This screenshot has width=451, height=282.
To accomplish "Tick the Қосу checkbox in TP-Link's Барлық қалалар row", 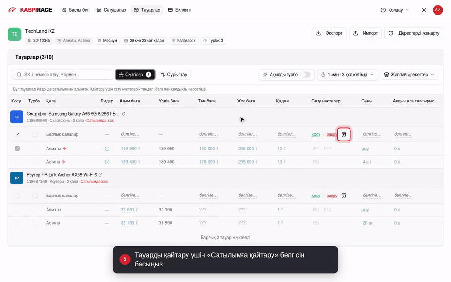I will click(x=17, y=196).
